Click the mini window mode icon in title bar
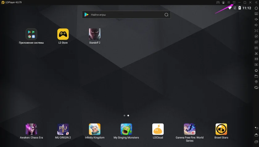The height and width of the screenshot is (147, 259). (x=234, y=2)
